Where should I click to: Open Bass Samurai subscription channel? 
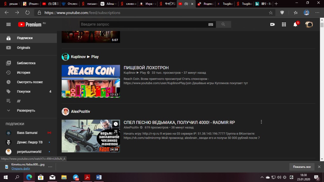(x=28, y=133)
